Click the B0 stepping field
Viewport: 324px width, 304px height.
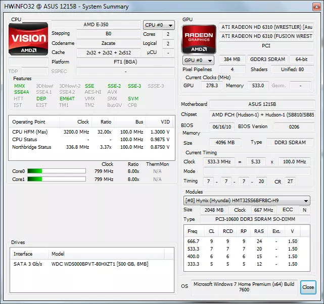click(109, 34)
